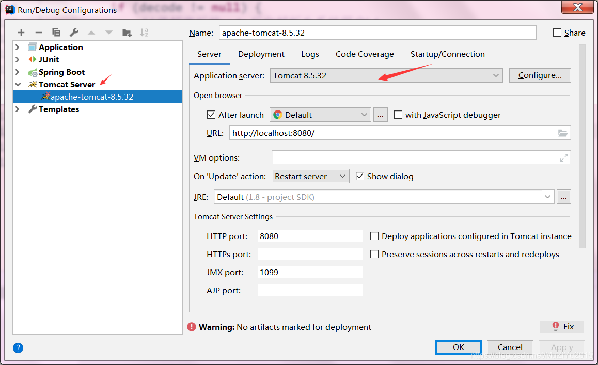Screen dimensions: 598x365
Task: Click the Server settings vertical scrollbar
Action: coord(582,147)
